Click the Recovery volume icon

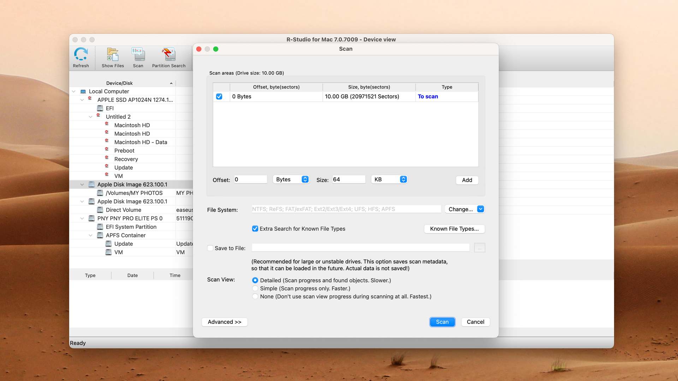107,158
